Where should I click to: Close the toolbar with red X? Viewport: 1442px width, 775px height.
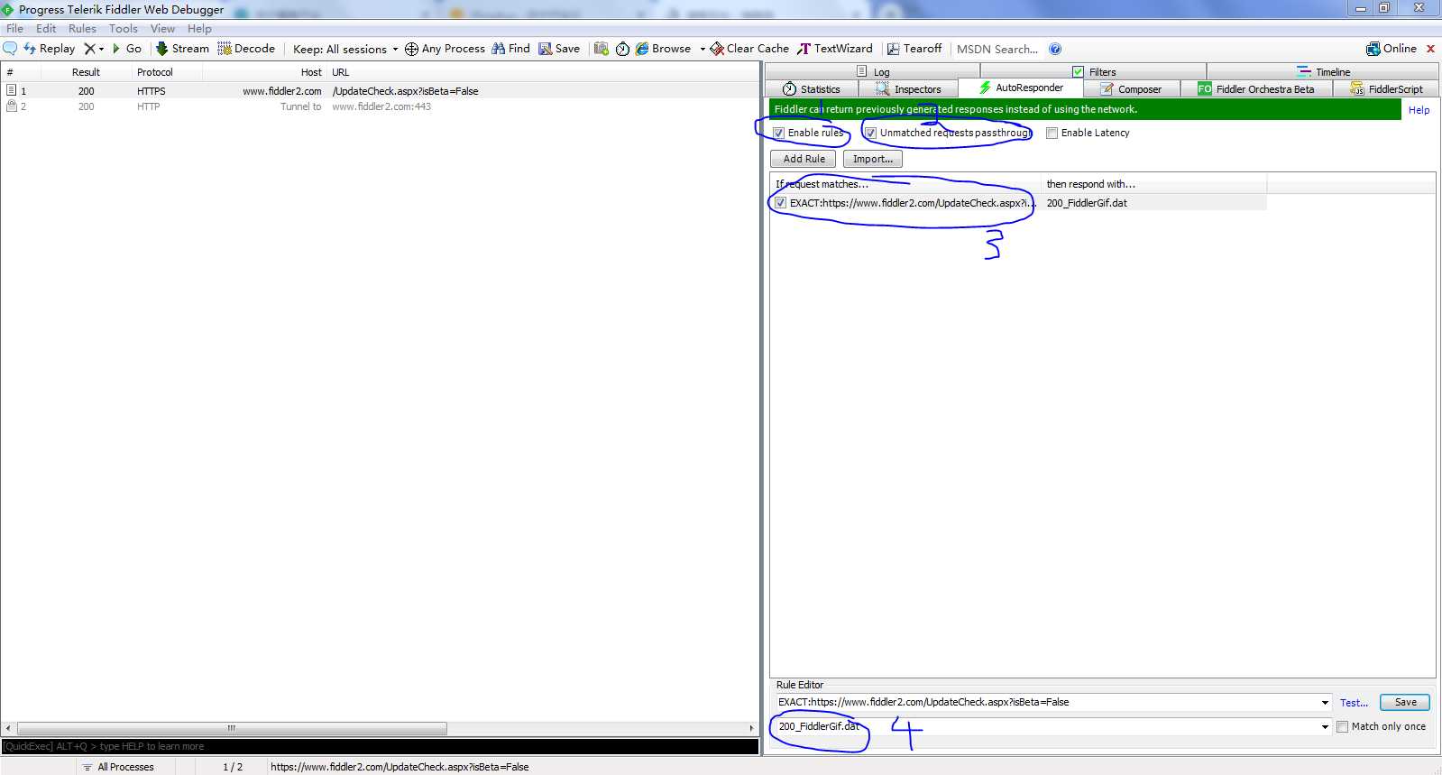coord(1430,49)
